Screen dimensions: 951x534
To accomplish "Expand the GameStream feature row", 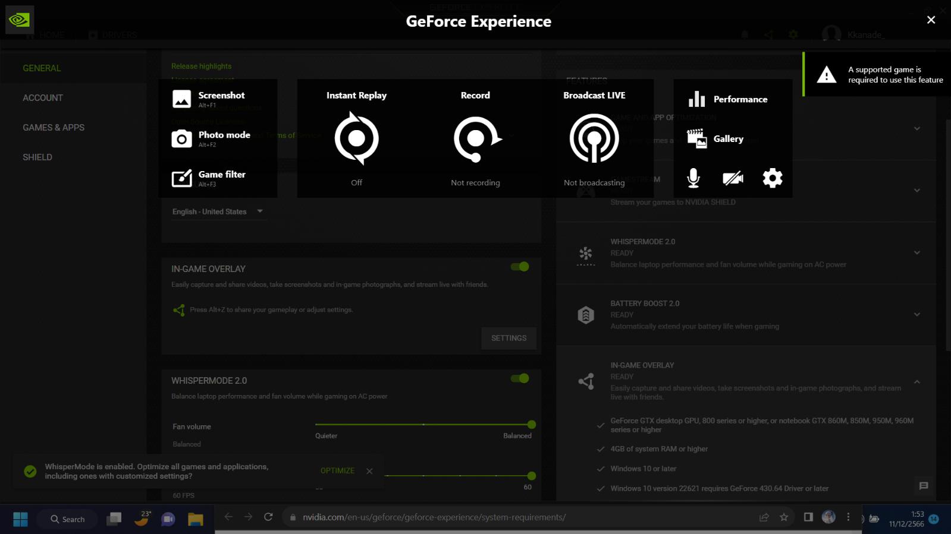I will [x=917, y=191].
